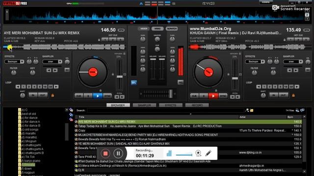Trigger hot cue 3 on right deck

click(x=306, y=40)
